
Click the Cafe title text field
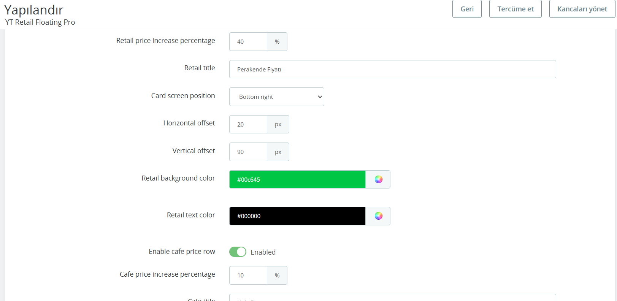pos(392,298)
